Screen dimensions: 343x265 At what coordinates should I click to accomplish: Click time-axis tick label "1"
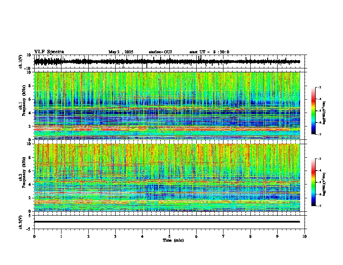click(x=61, y=236)
